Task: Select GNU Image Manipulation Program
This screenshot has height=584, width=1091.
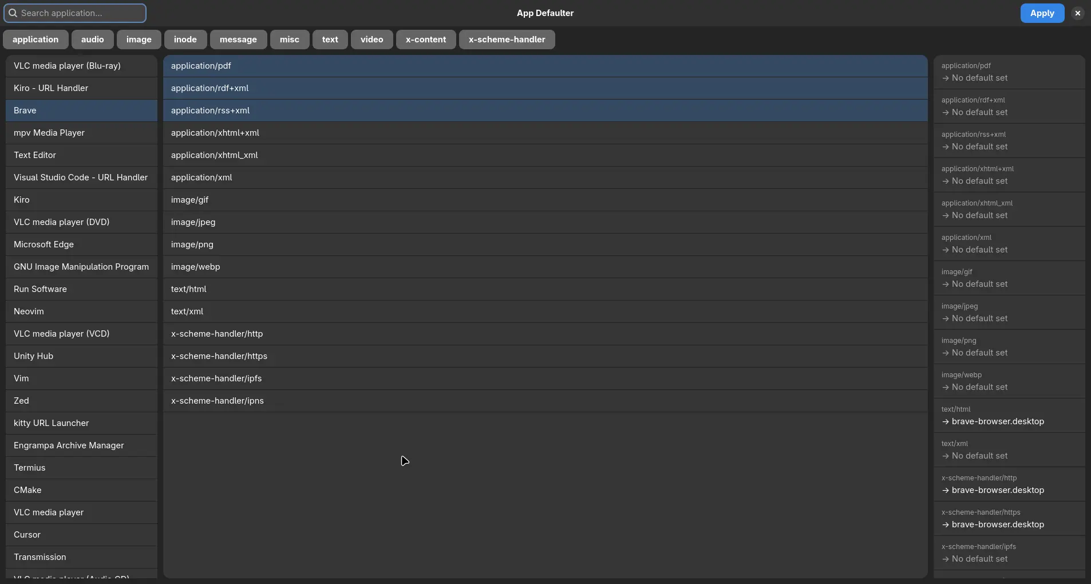Action: 81,267
